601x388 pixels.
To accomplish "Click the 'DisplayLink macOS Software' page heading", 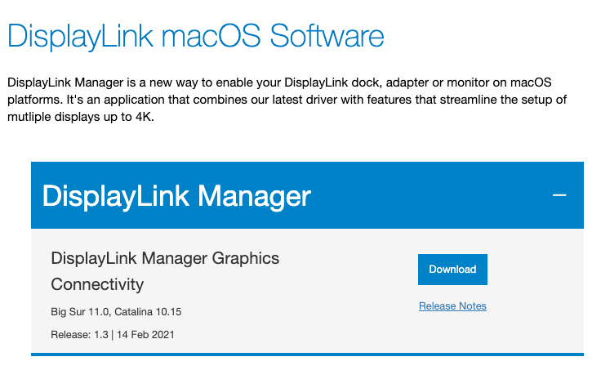I will [195, 37].
